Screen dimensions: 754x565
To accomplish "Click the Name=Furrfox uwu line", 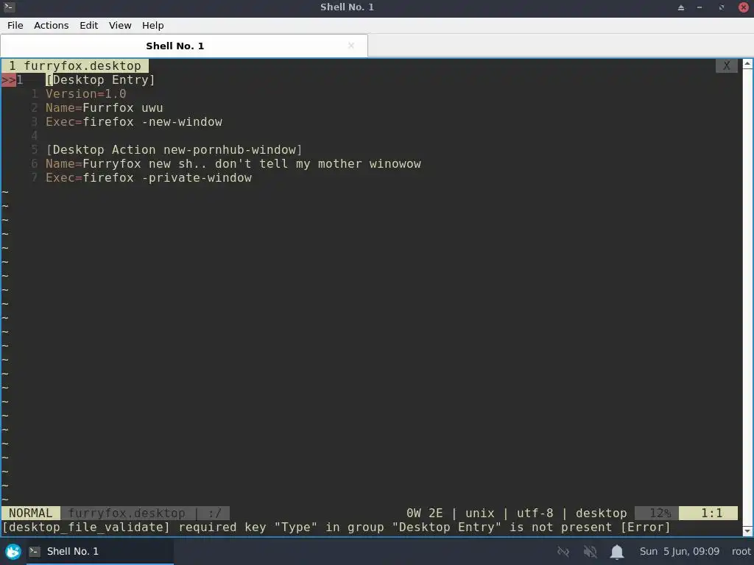I will click(105, 107).
